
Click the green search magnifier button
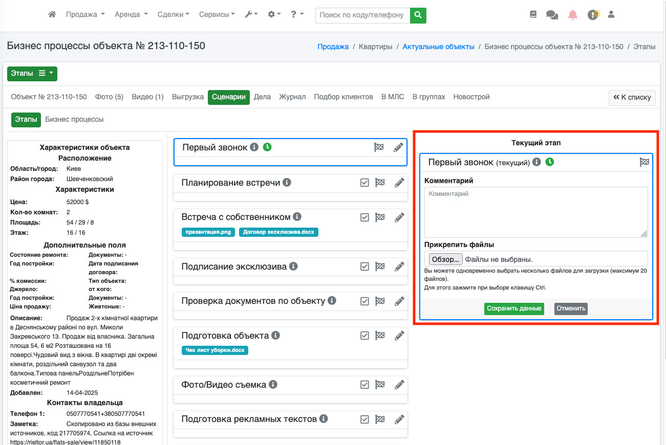coord(418,15)
